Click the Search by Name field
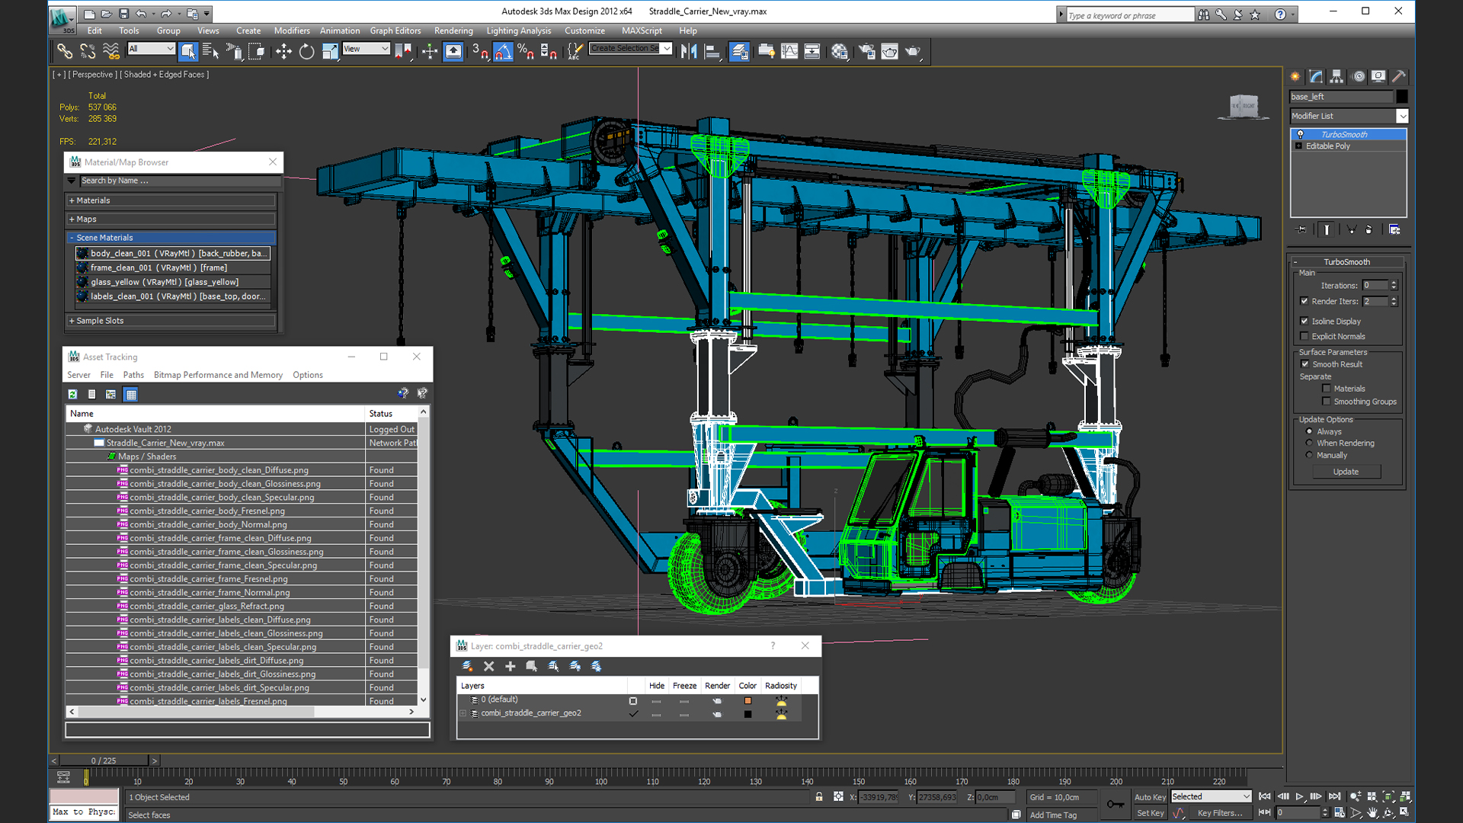 [180, 181]
